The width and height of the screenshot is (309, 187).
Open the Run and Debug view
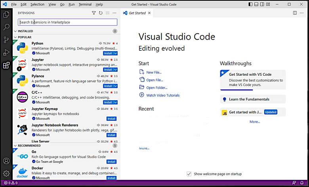pyautogui.click(x=6, y=52)
